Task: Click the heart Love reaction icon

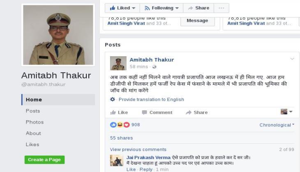Action: click(127, 125)
